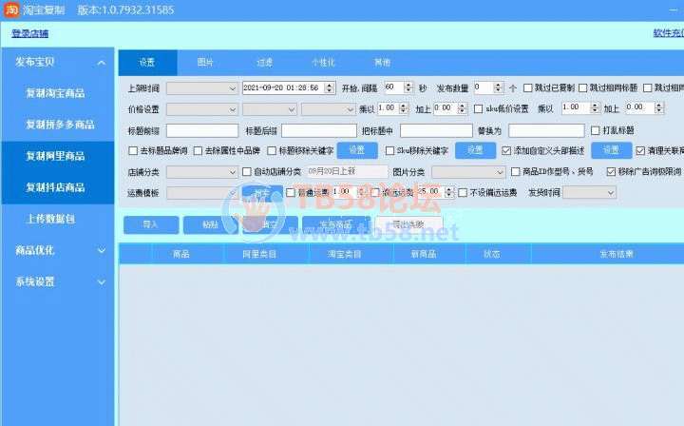Screen dimensions: 684x426
Task: Adjust the 发布数量 spinner
Action: tap(499, 87)
